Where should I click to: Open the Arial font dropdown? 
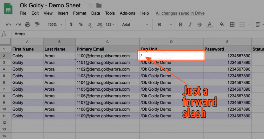click(x=135, y=24)
